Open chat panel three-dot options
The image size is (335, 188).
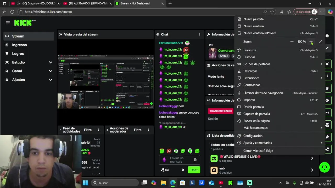click(199, 34)
